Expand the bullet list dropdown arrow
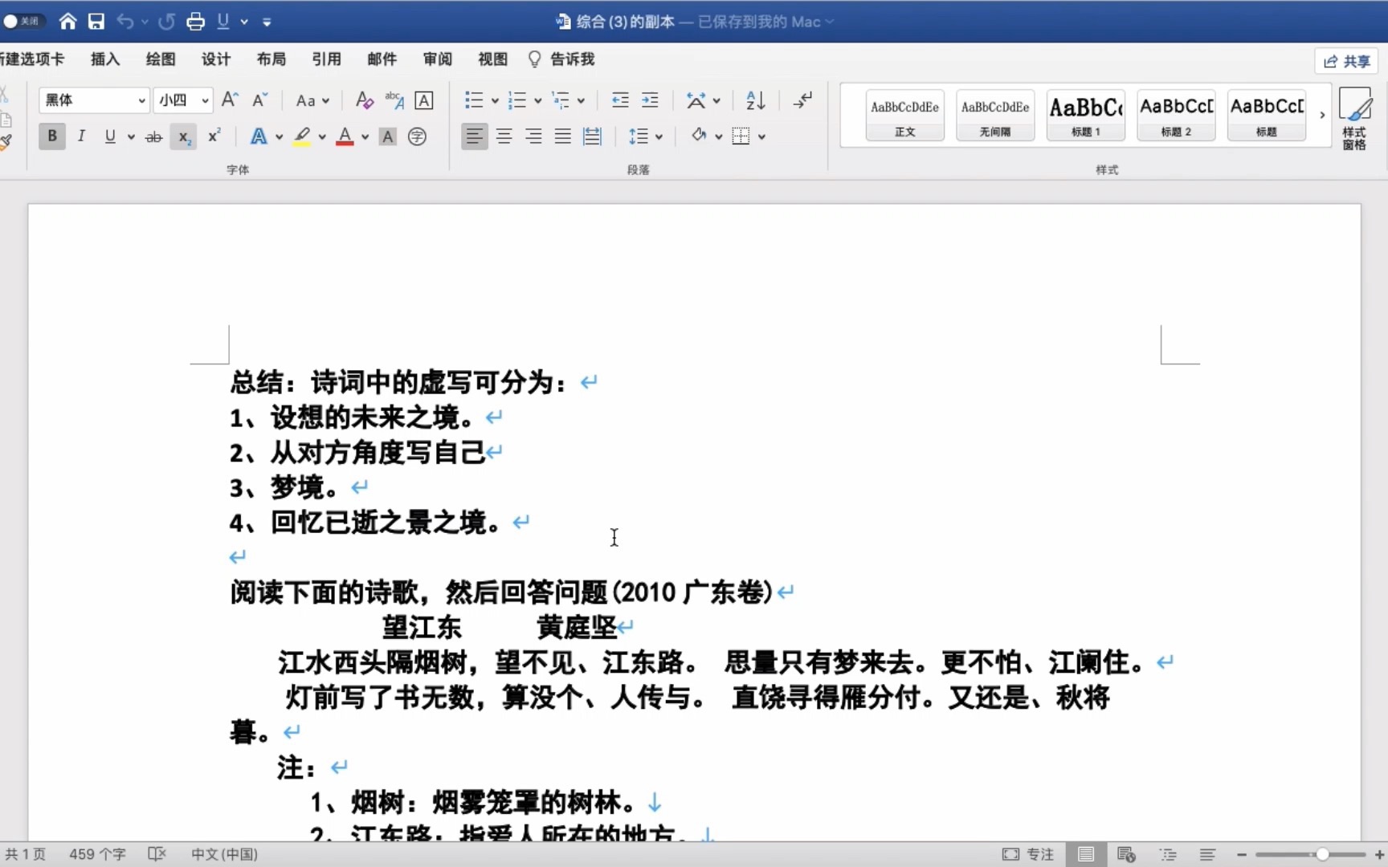The image size is (1388, 867). [x=495, y=100]
